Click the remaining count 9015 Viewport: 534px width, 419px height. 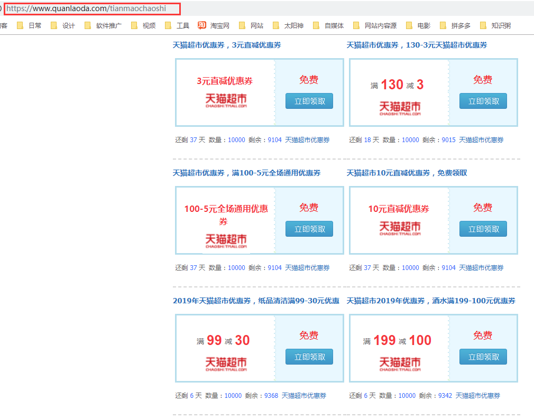(448, 140)
